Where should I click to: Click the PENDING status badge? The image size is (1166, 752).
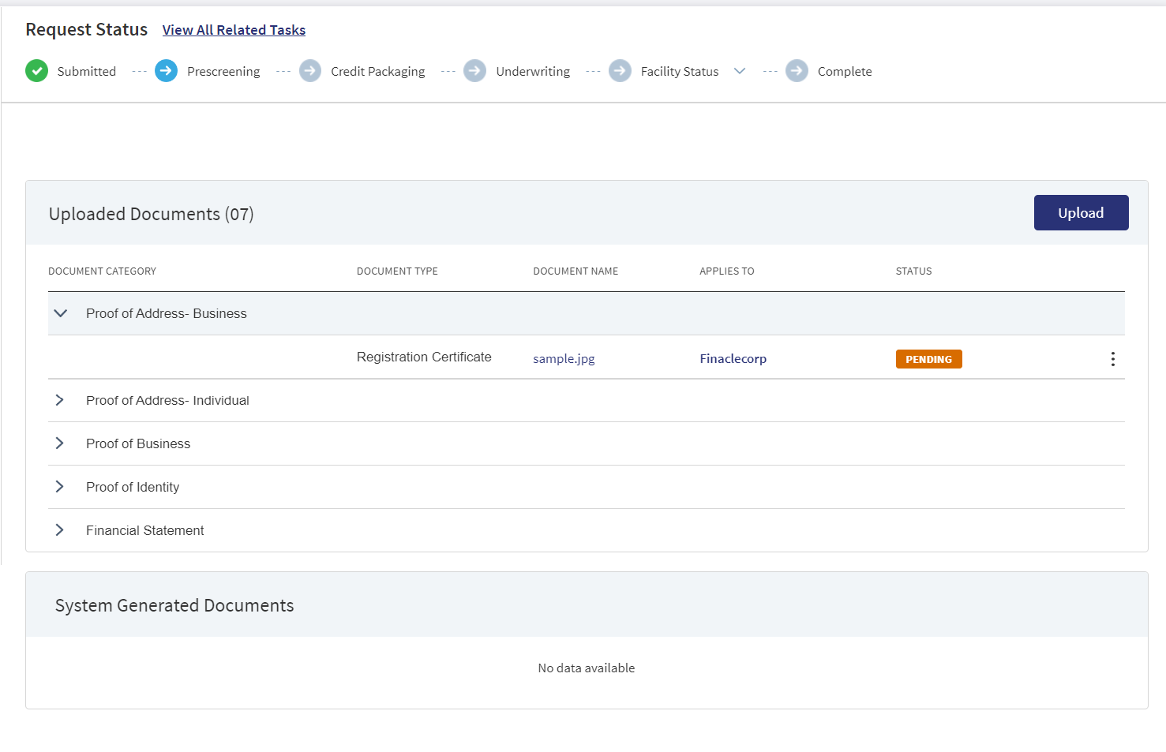(x=928, y=359)
